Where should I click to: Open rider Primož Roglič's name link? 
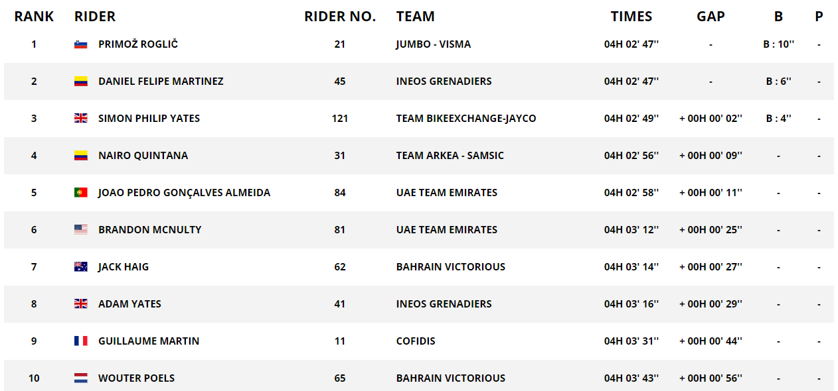[x=138, y=44]
